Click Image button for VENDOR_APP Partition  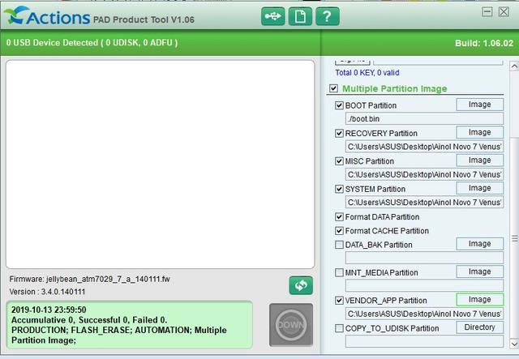point(479,300)
